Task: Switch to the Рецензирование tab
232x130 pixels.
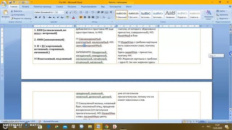Action: [x=88, y=6]
